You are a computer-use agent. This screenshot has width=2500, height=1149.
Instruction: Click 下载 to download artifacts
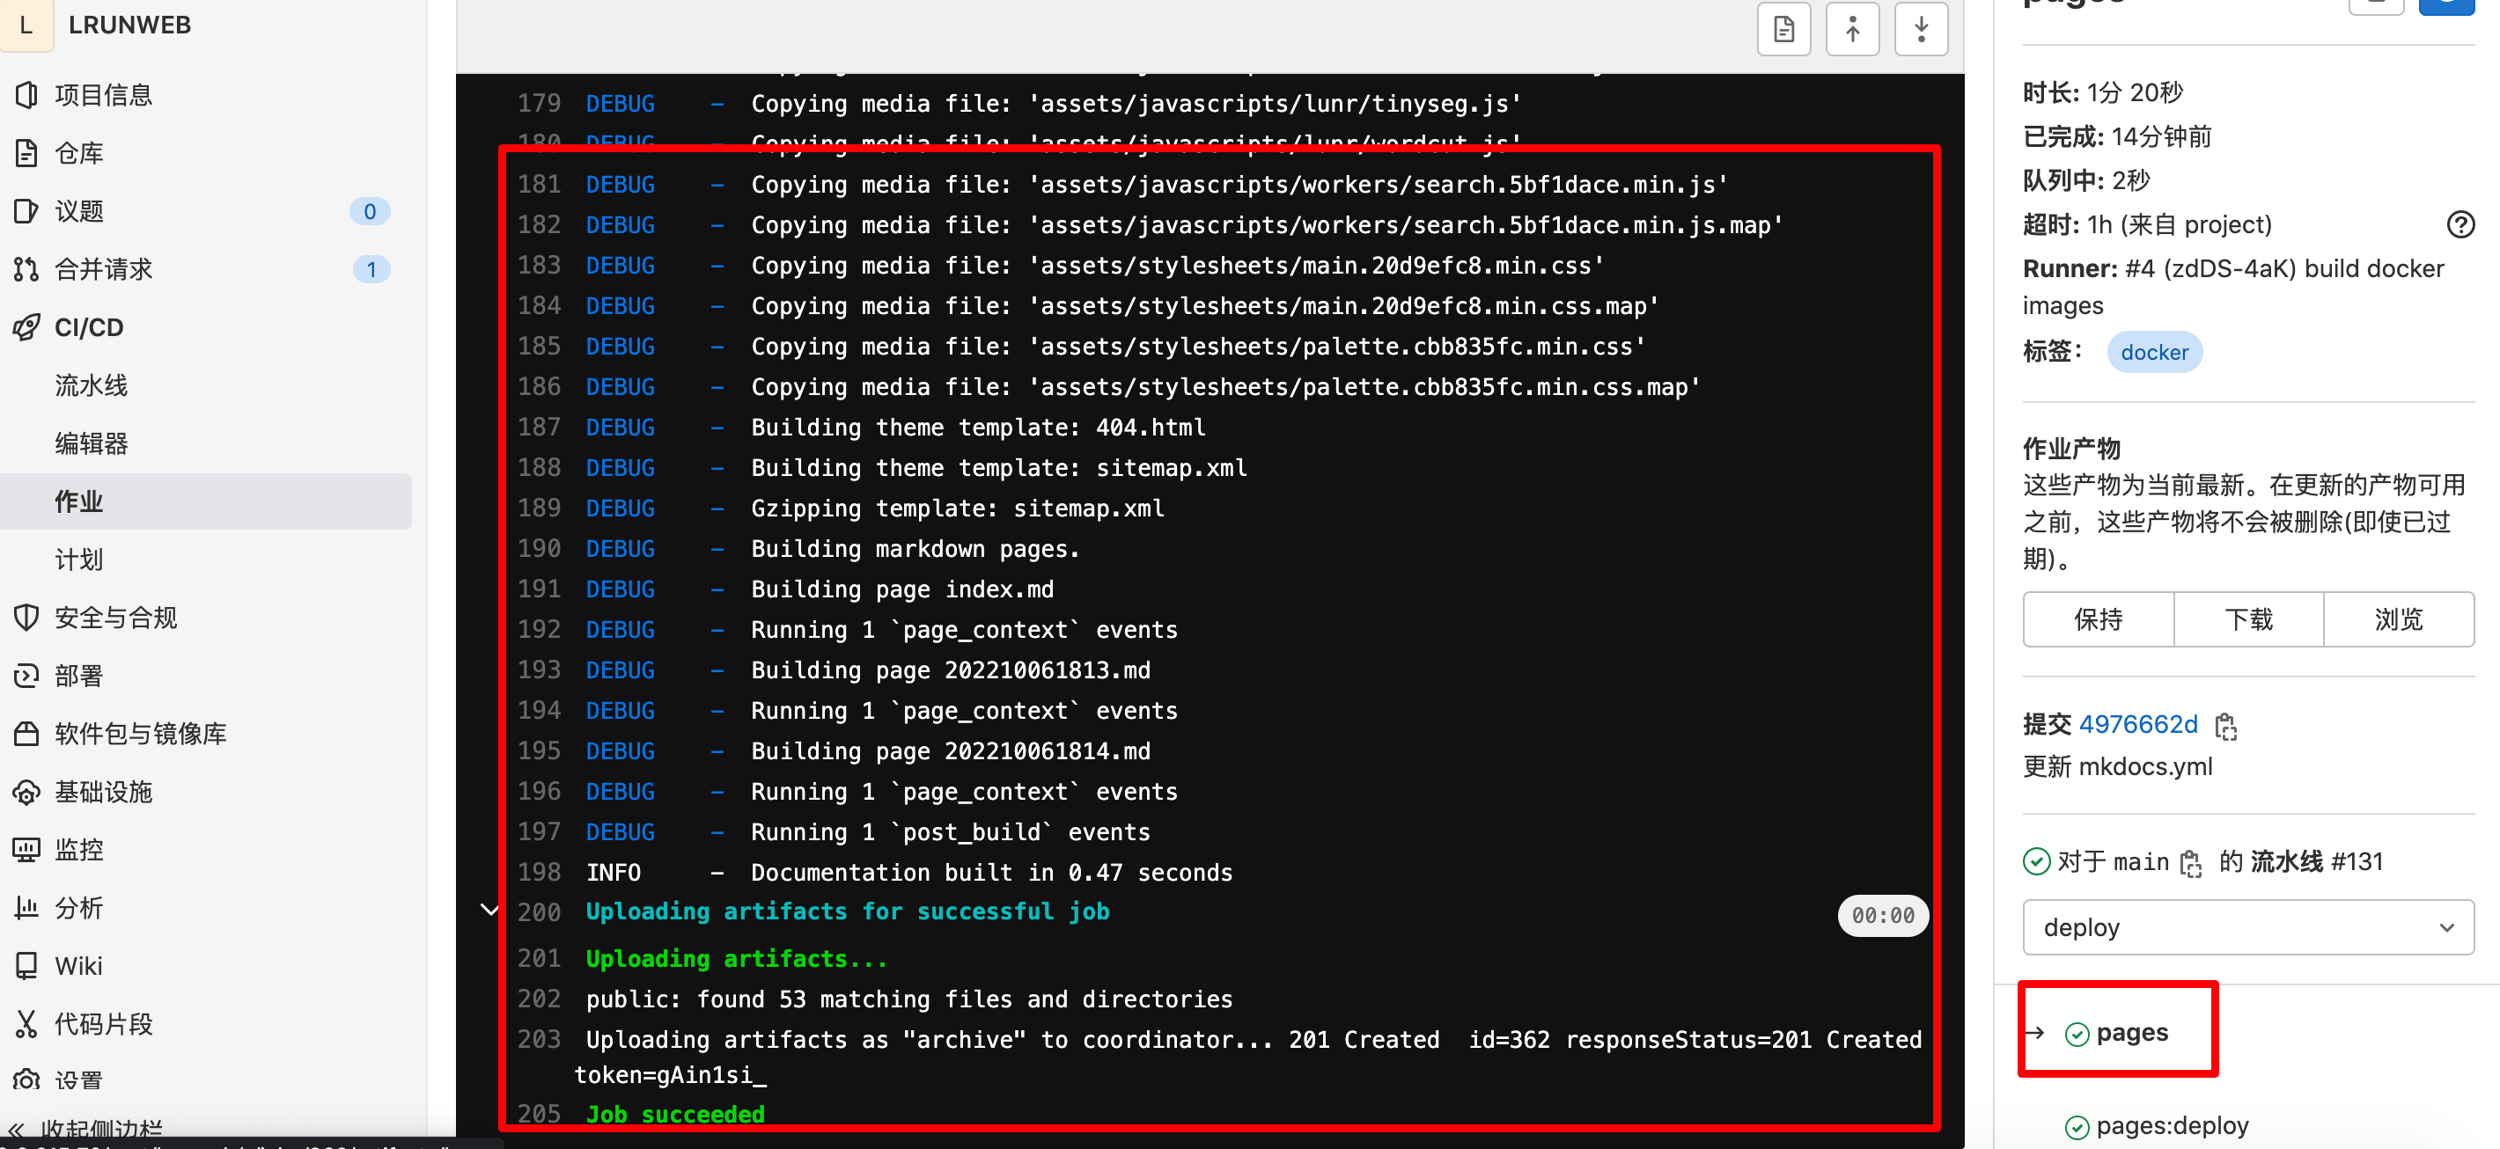(x=2248, y=619)
